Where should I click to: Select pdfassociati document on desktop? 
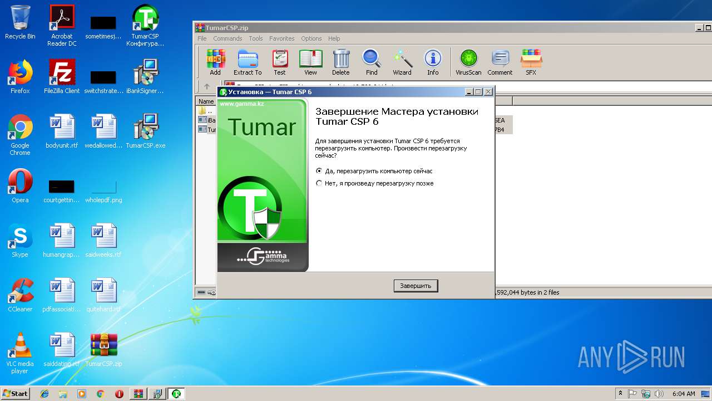click(62, 295)
